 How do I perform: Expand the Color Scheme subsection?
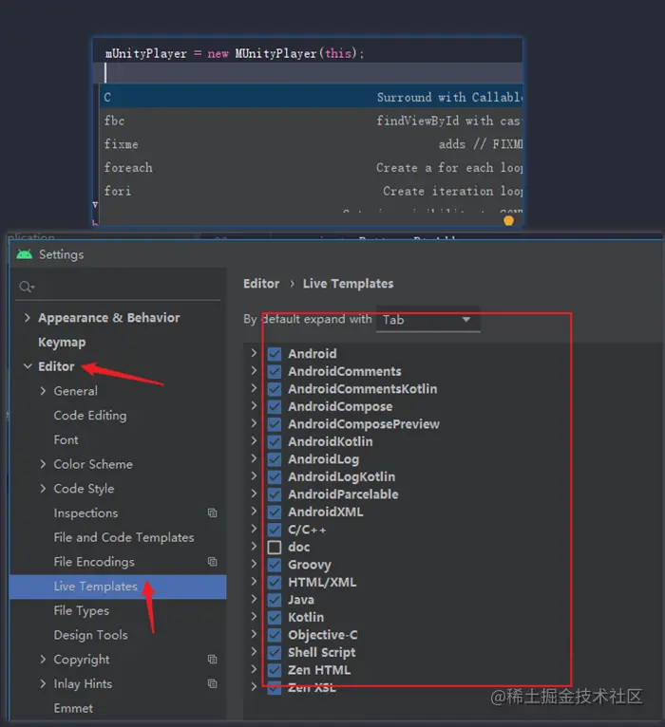coord(43,464)
